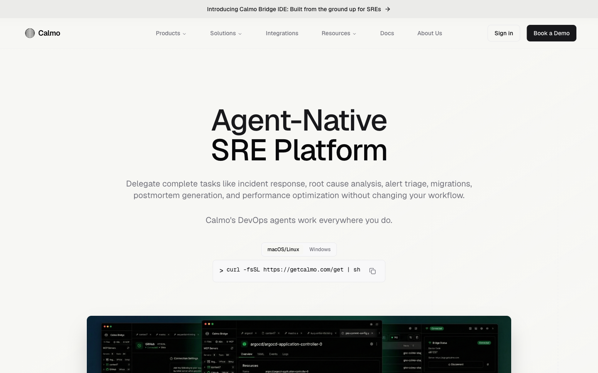The image size is (598, 373).
Task: Click the announcement banner arrow icon
Action: [x=387, y=9]
